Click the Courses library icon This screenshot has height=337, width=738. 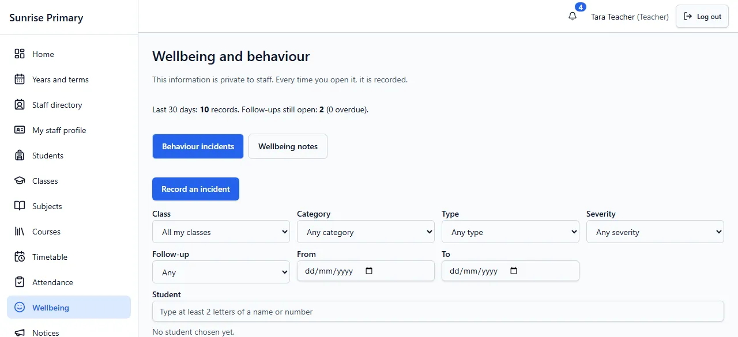(20, 231)
